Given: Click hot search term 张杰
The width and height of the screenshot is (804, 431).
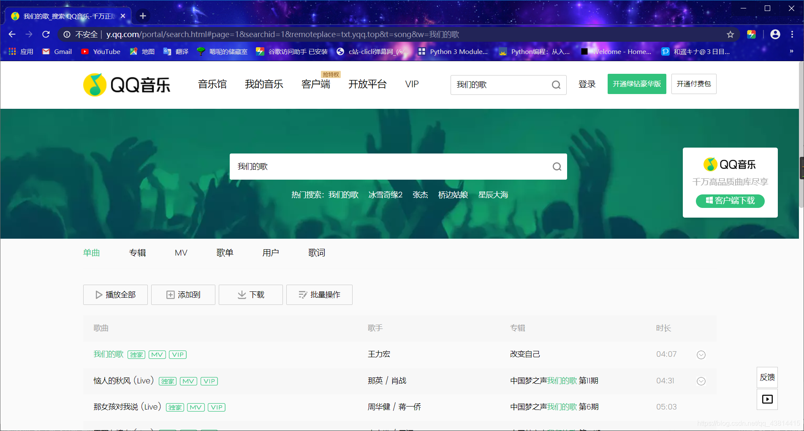Looking at the screenshot, I should click(420, 195).
